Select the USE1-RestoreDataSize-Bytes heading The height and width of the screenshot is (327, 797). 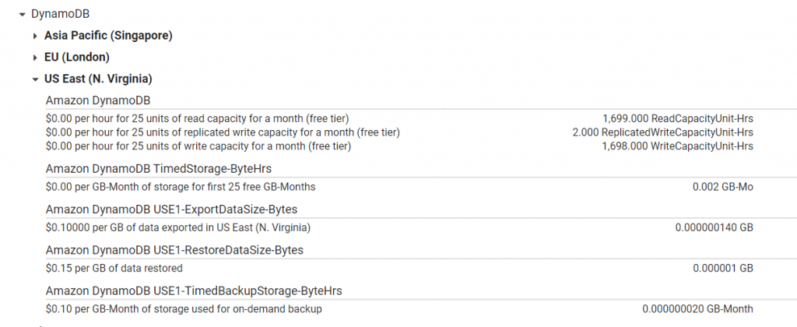tap(174, 250)
